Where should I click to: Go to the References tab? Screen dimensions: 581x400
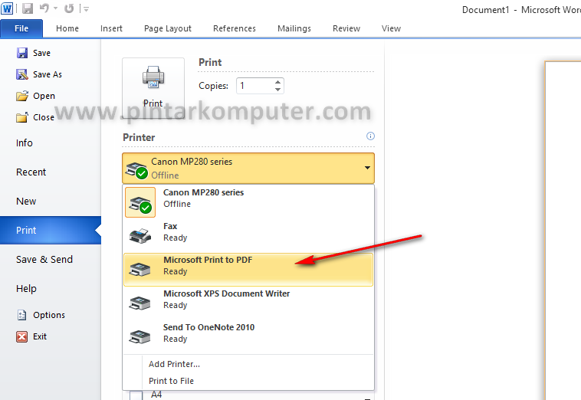tap(235, 28)
